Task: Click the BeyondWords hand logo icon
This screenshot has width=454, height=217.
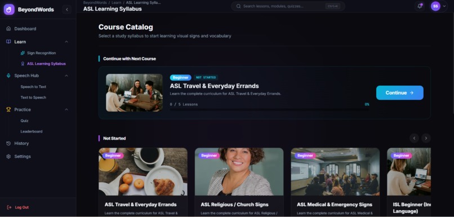Action: coord(9,9)
